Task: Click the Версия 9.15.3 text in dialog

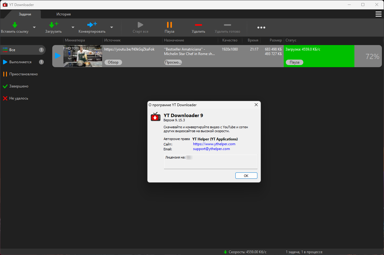Action: (174, 120)
